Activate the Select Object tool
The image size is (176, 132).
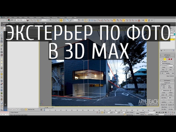(x=48, y=20)
